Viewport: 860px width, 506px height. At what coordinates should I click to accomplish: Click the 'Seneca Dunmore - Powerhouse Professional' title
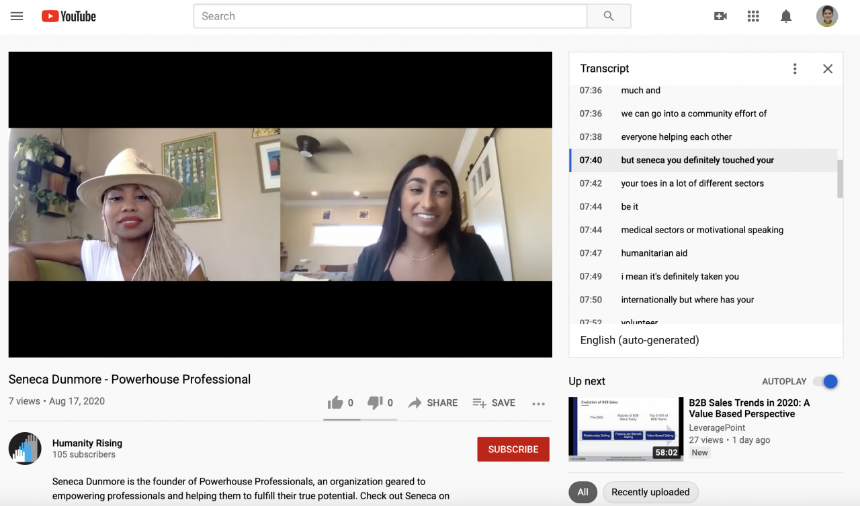click(x=130, y=379)
